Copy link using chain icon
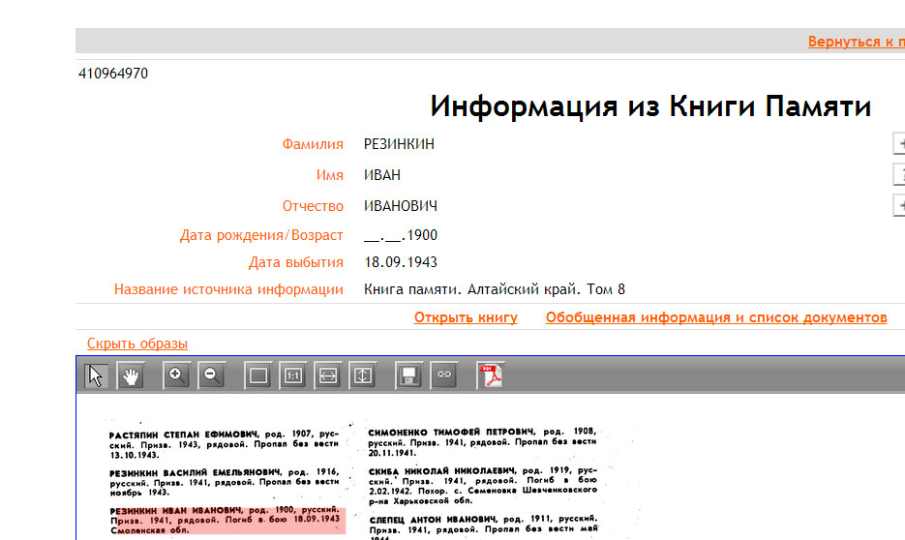The width and height of the screenshot is (905, 540). [x=443, y=375]
